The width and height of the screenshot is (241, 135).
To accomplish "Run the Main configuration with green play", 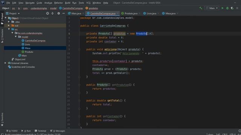I will pos(223,8).
